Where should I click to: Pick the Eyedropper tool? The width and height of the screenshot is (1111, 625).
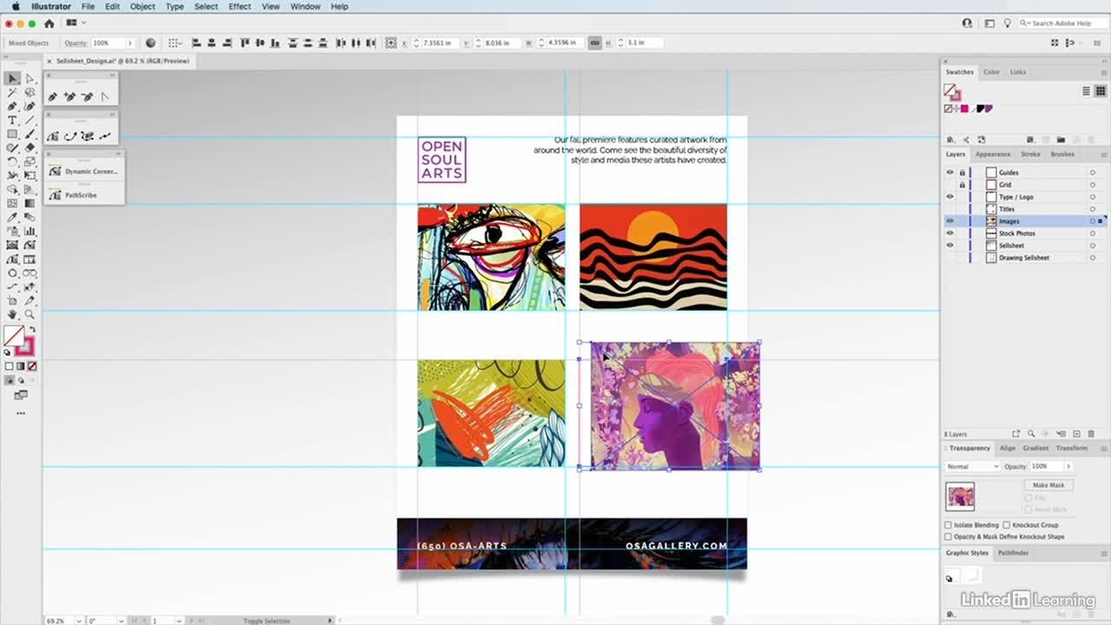pos(12,217)
